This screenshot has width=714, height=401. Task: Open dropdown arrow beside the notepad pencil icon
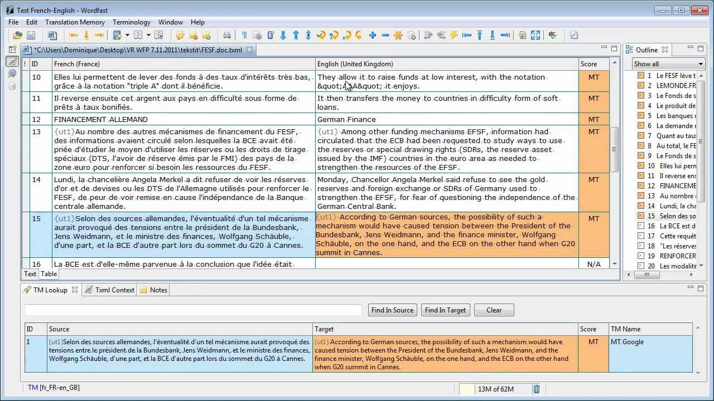pos(127,35)
